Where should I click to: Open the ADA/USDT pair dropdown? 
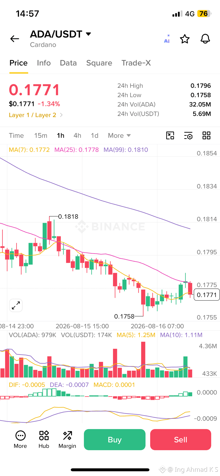pyautogui.click(x=61, y=34)
